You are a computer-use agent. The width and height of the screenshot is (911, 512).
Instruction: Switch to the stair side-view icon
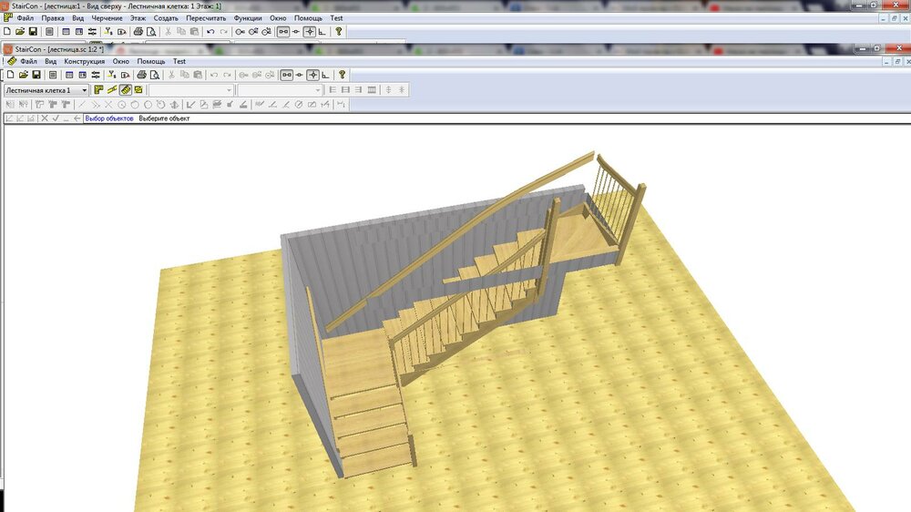tap(112, 90)
